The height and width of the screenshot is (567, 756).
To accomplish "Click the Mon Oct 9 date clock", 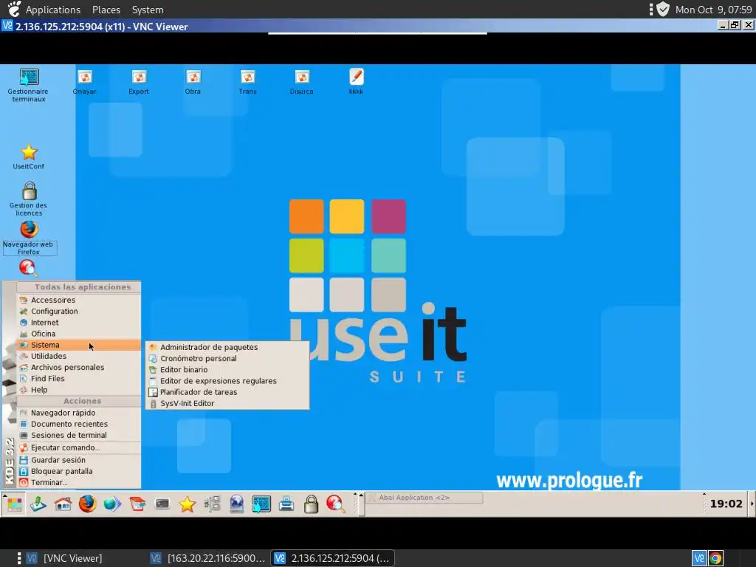I will click(714, 10).
